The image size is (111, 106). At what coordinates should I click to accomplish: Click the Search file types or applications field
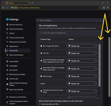tap(69, 33)
